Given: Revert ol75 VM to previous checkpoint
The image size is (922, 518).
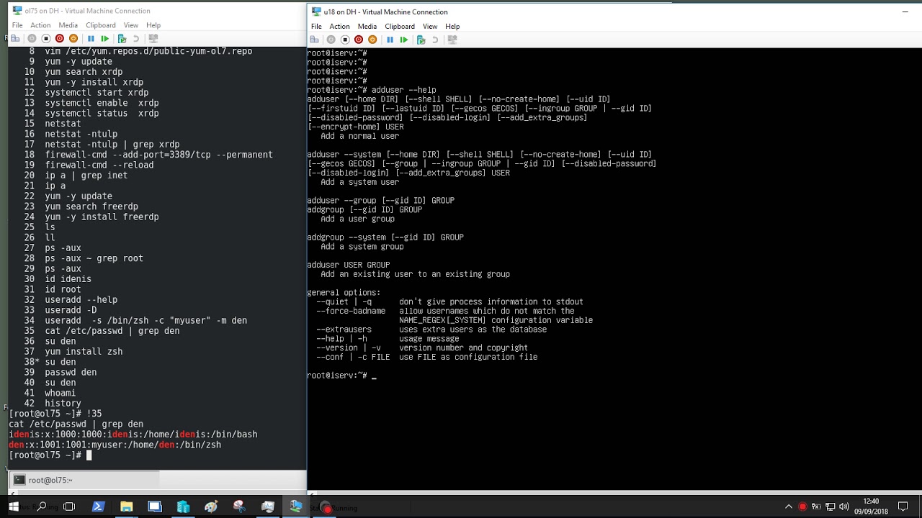Looking at the screenshot, I should (x=136, y=38).
